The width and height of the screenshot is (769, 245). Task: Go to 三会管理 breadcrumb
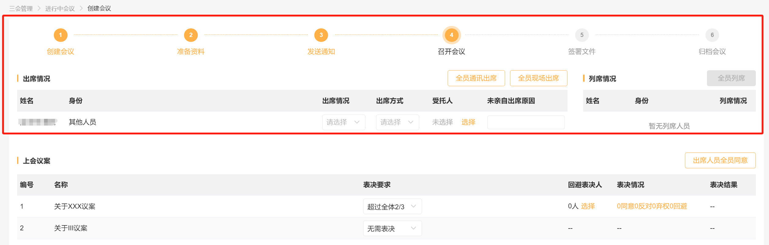tap(21, 9)
